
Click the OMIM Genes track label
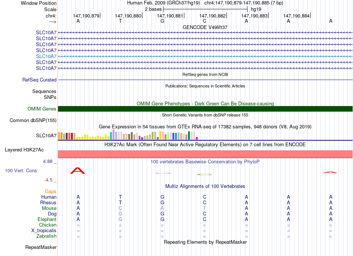click(x=42, y=109)
